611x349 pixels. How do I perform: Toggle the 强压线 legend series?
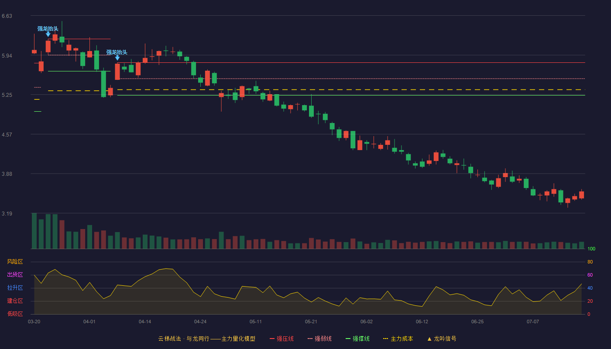(x=281, y=339)
